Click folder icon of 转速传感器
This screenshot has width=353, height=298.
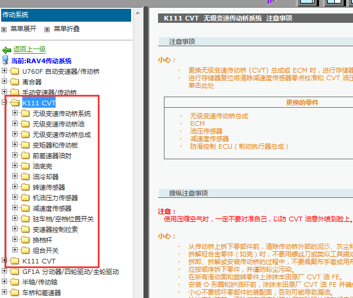click(25, 187)
